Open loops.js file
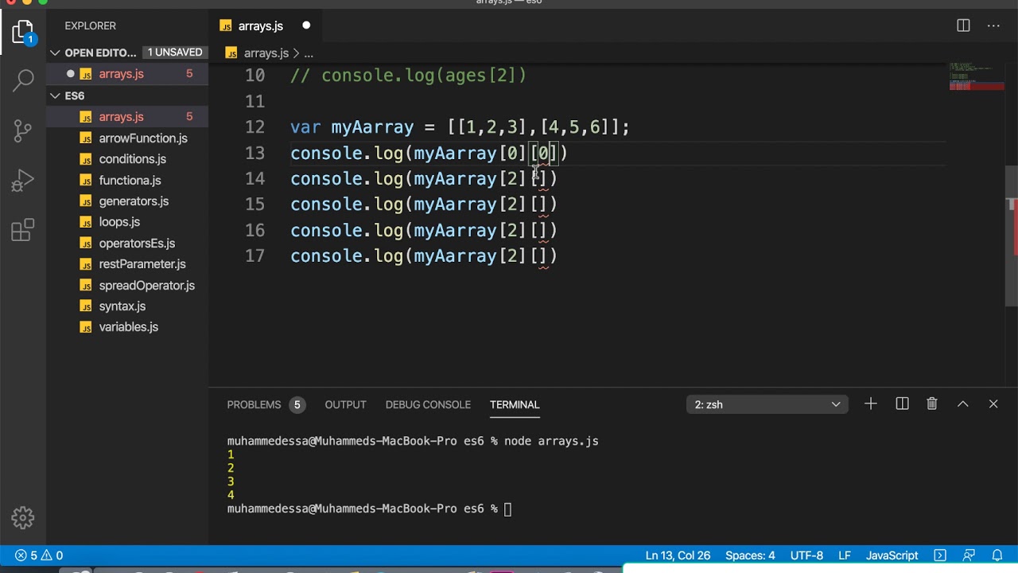 pos(119,222)
